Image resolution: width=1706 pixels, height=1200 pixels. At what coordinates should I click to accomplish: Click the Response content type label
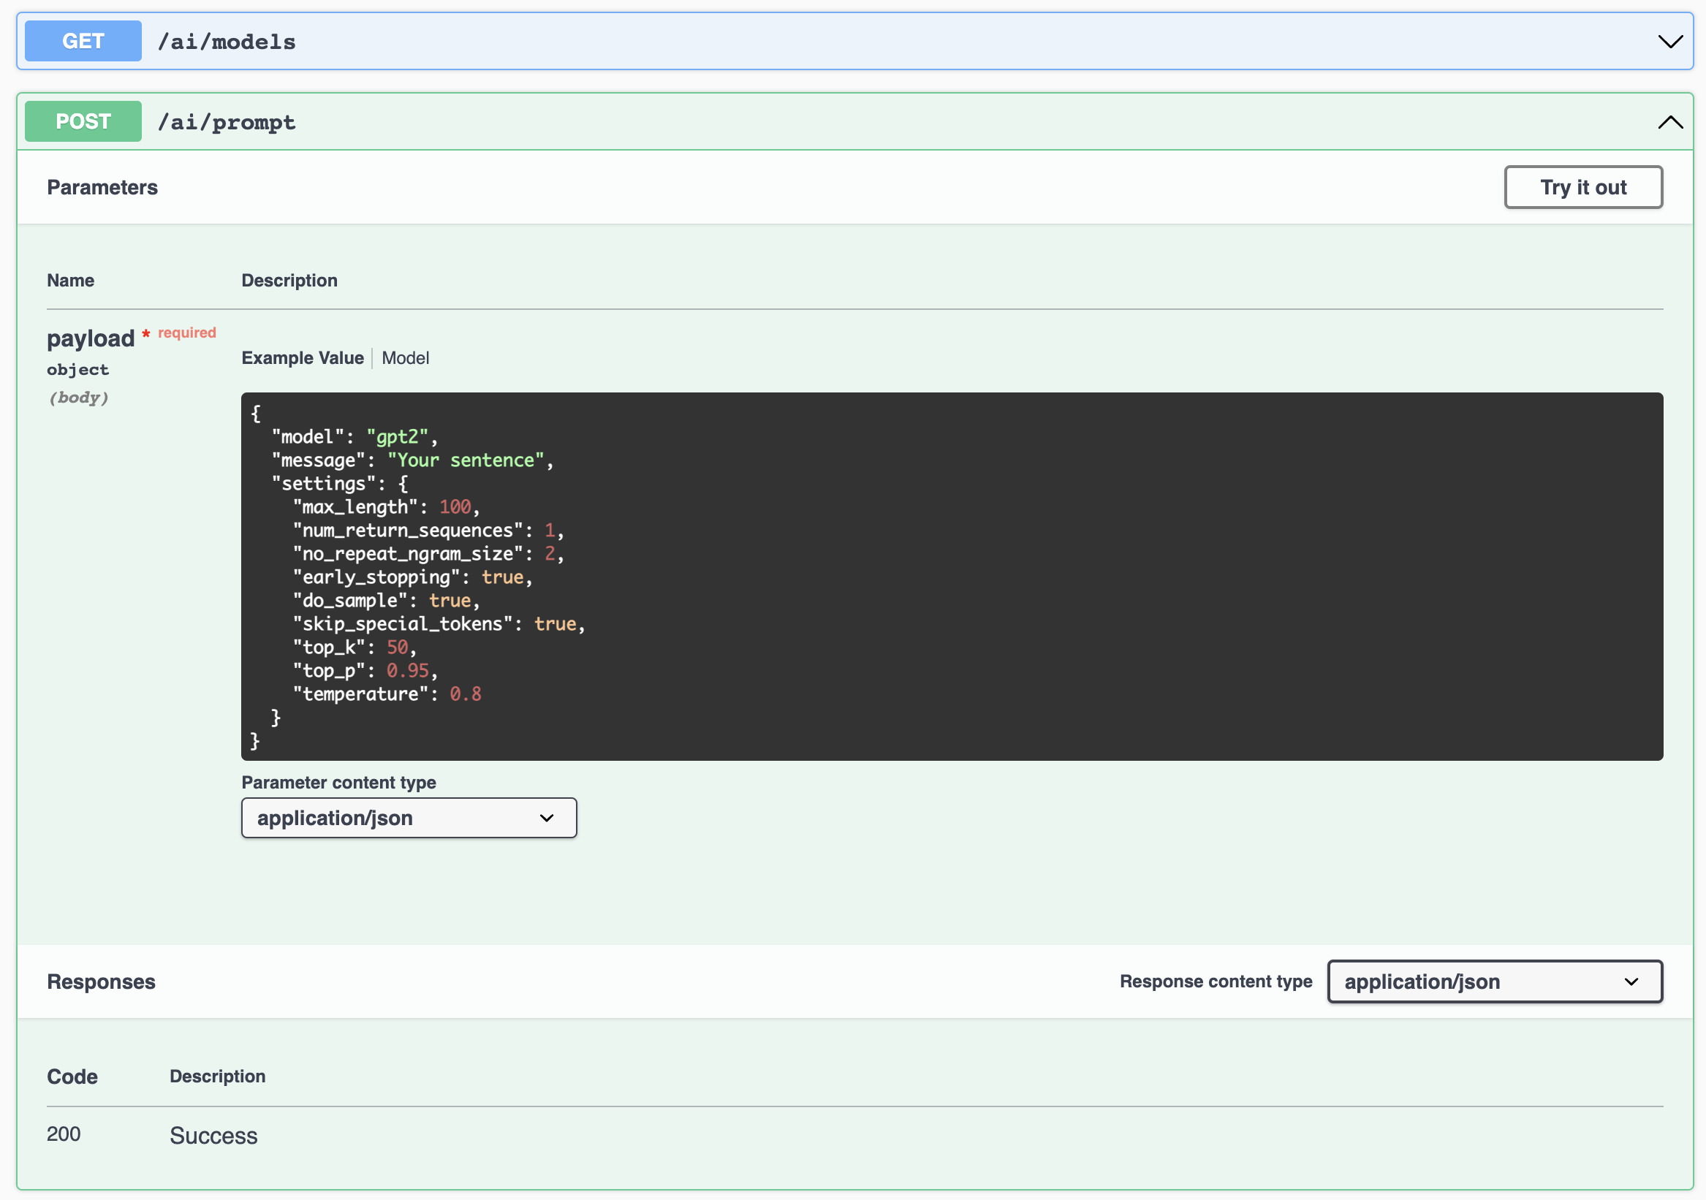click(1216, 981)
